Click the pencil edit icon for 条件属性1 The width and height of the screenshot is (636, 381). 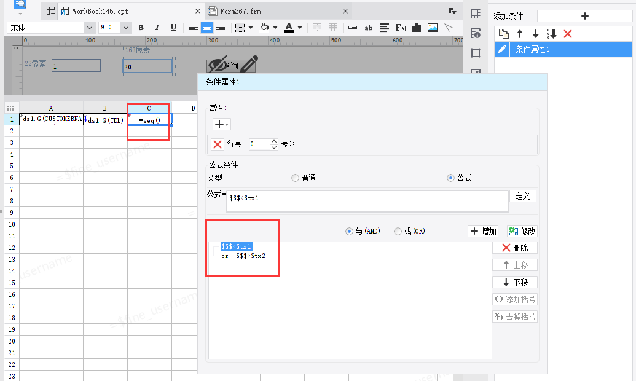click(x=502, y=49)
